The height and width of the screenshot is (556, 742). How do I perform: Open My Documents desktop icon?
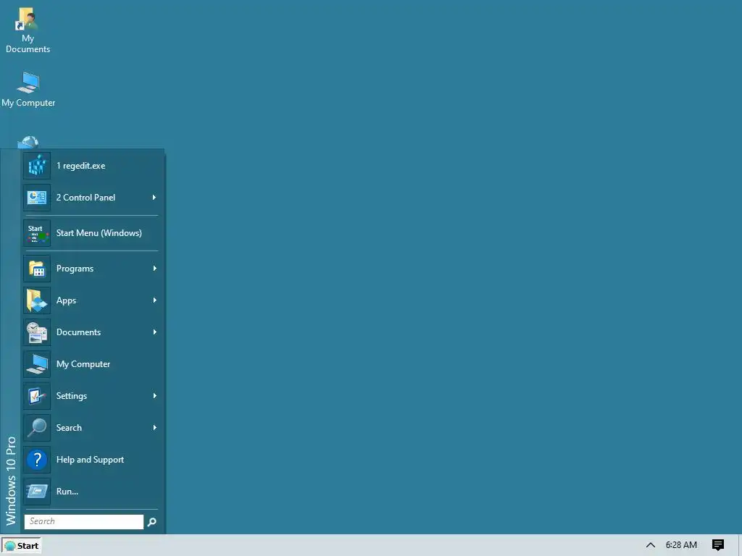pos(28,30)
